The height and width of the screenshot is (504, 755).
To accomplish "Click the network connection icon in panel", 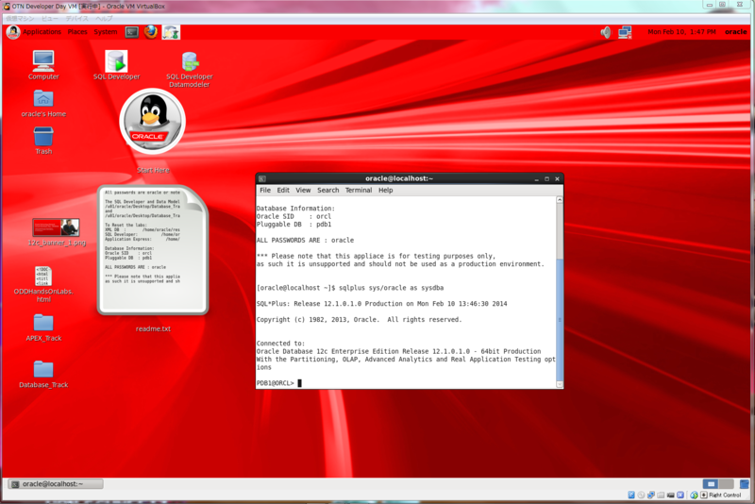I will 625,32.
